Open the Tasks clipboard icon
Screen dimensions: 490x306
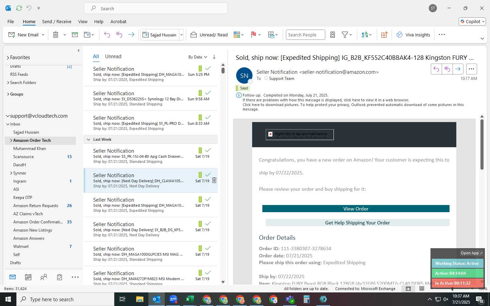60,277
